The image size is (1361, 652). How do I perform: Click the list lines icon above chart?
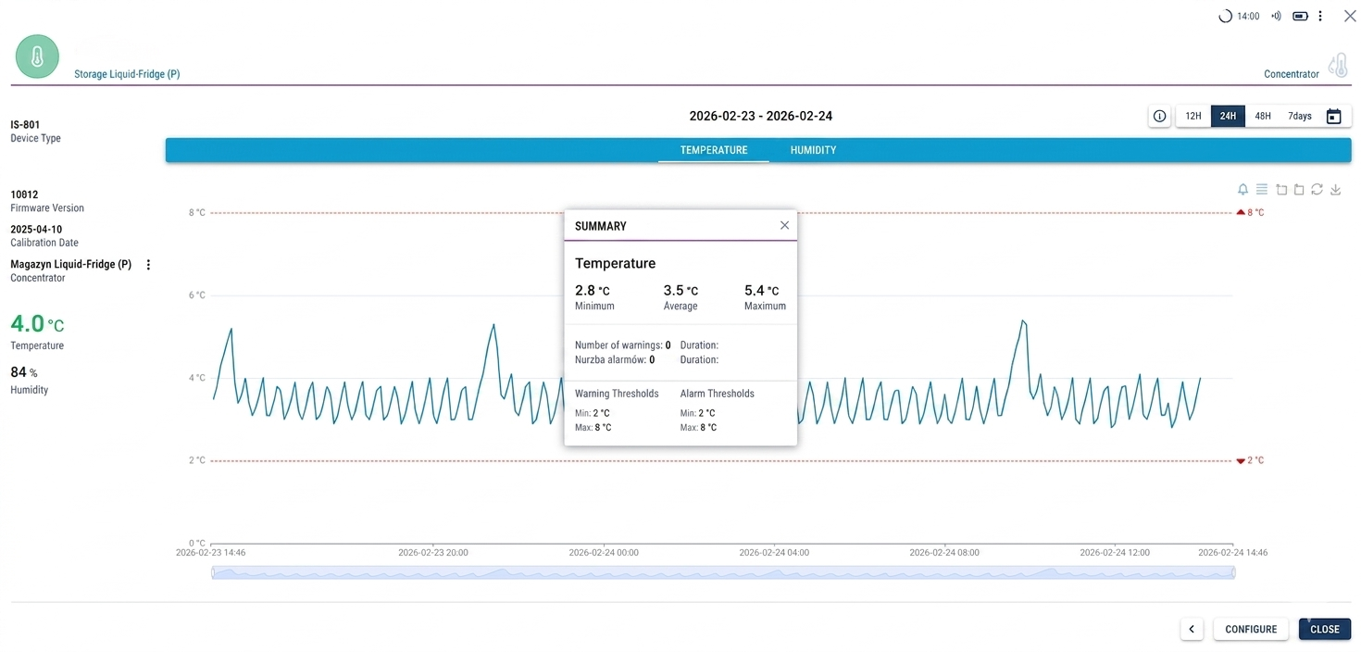point(1261,190)
